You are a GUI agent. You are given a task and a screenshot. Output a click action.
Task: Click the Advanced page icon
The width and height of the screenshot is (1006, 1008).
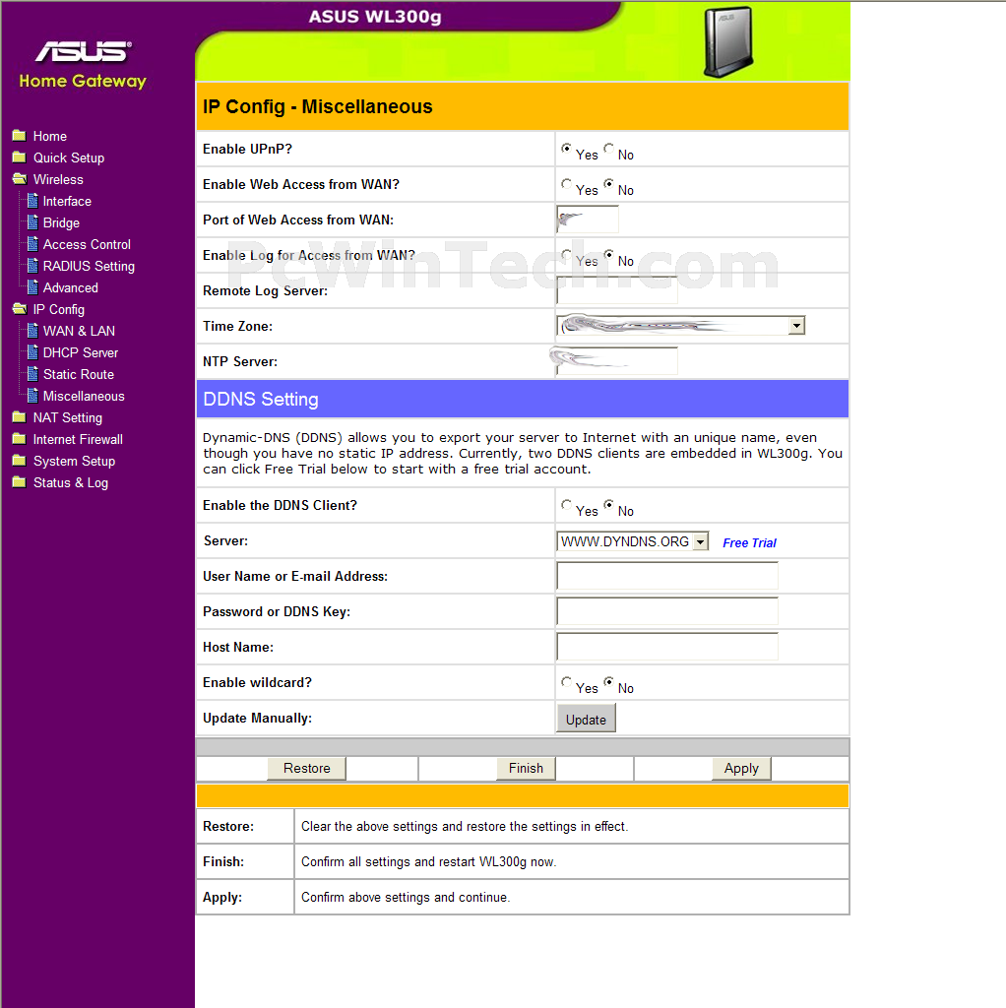(x=32, y=287)
